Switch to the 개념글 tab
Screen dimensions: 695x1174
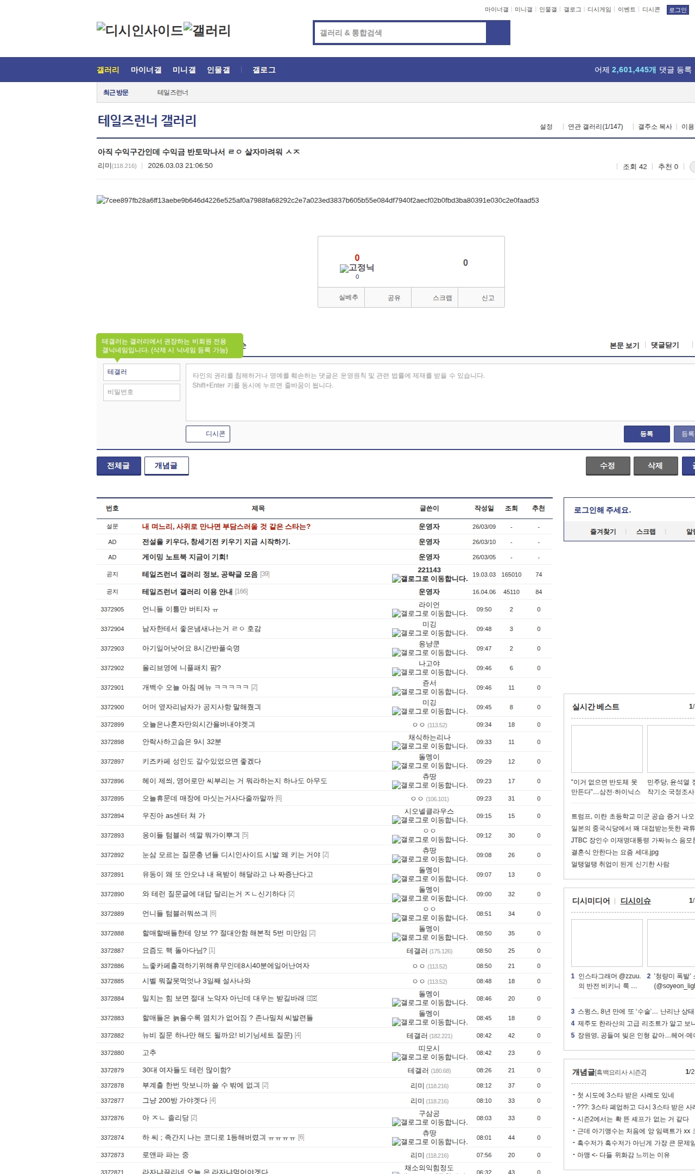pos(166,466)
